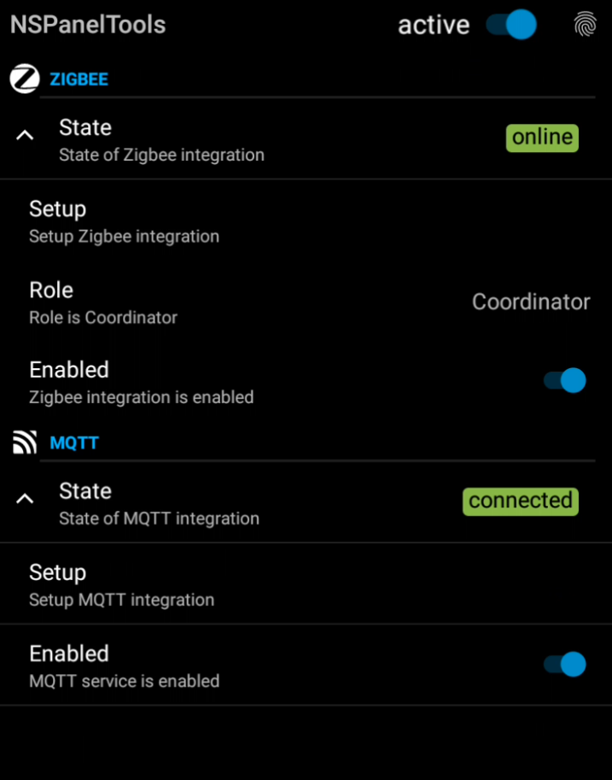
Task: Select the Role is Coordinator row
Action: 103,302
